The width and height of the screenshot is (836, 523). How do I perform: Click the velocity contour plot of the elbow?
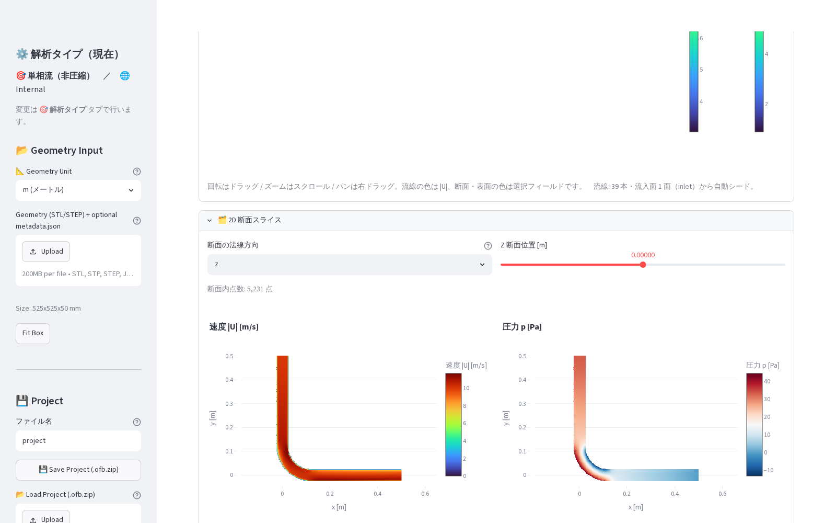click(339, 418)
